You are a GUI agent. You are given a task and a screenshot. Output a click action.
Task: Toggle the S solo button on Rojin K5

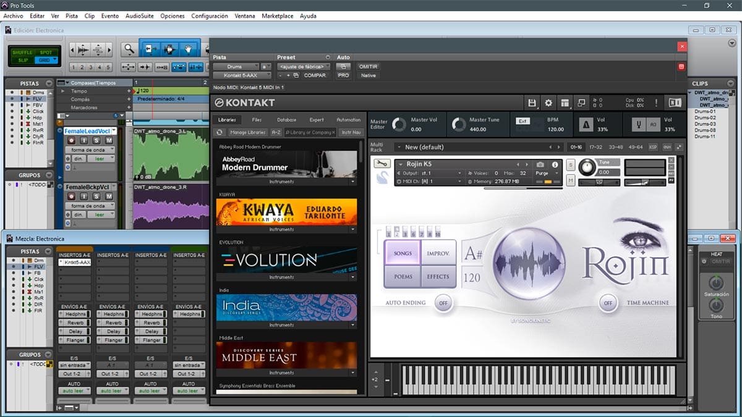pos(570,166)
